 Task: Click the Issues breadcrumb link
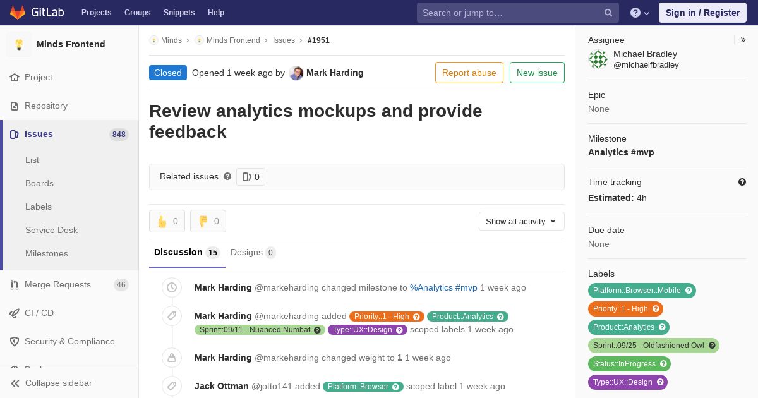pos(284,40)
